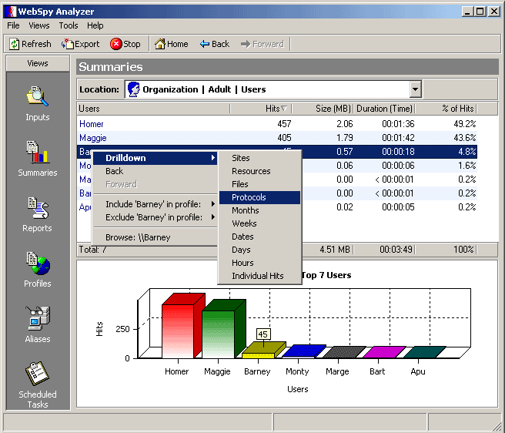Open the Summaries view icon
Viewport: 505px width, 433px height.
pyautogui.click(x=38, y=152)
